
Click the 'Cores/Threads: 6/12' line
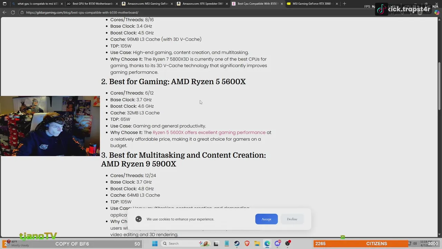132,93
